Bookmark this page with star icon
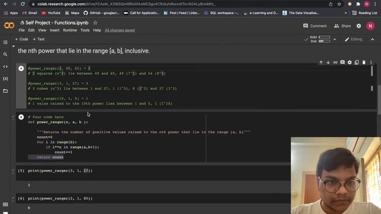 pyautogui.click(x=339, y=4)
